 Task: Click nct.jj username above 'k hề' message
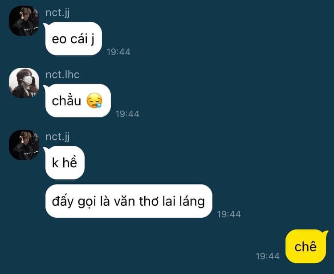(x=58, y=137)
